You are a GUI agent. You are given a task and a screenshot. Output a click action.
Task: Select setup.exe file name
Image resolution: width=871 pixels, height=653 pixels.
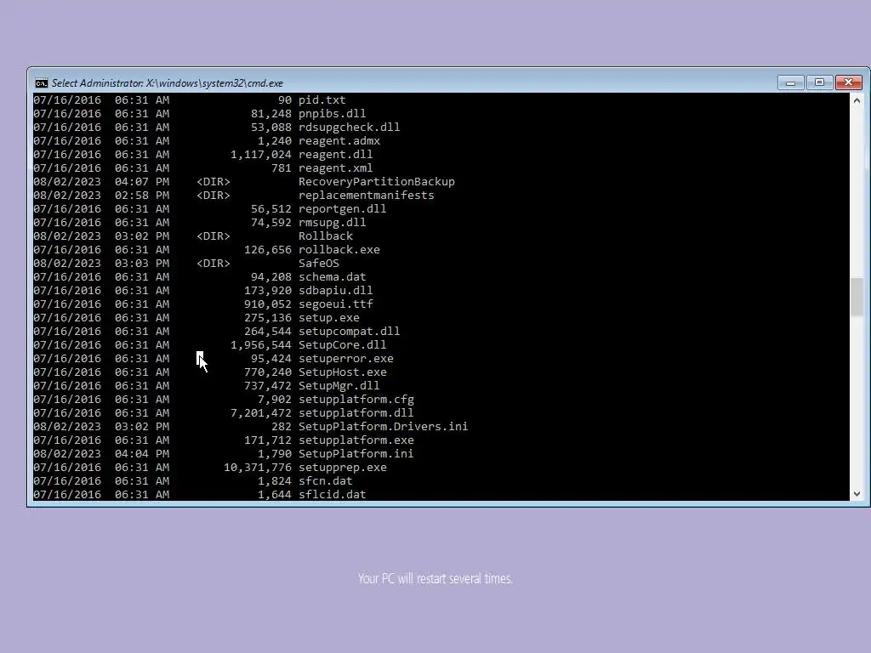click(329, 318)
